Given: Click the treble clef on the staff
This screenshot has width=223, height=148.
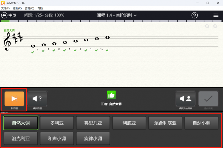Looking at the screenshot, I should point(7,41).
